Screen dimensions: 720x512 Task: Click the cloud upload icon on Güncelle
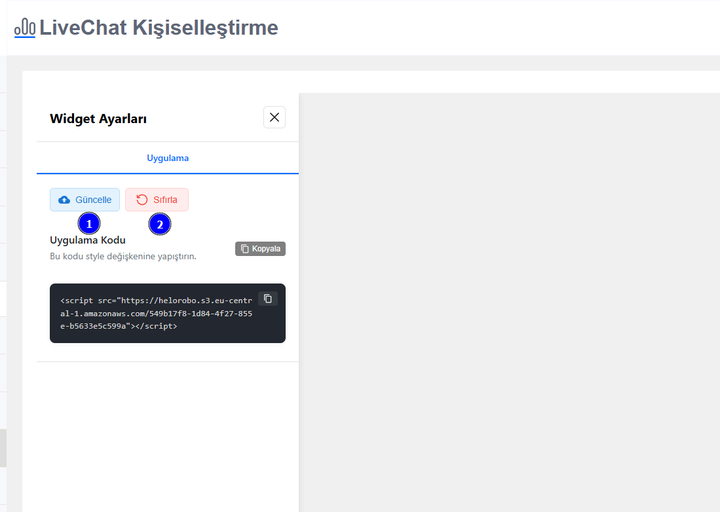click(64, 200)
